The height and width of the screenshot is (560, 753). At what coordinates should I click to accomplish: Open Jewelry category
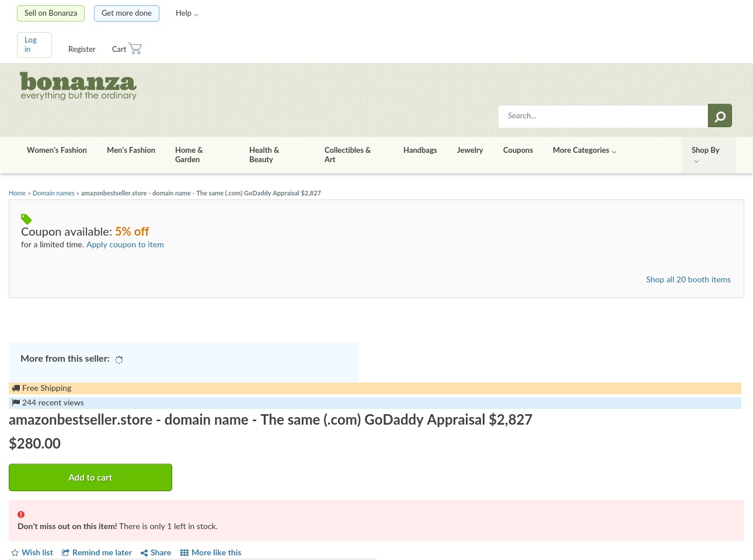click(470, 150)
